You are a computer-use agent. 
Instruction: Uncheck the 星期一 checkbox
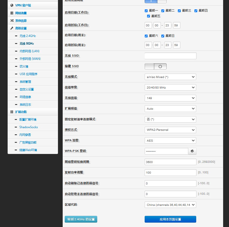[146, 11]
